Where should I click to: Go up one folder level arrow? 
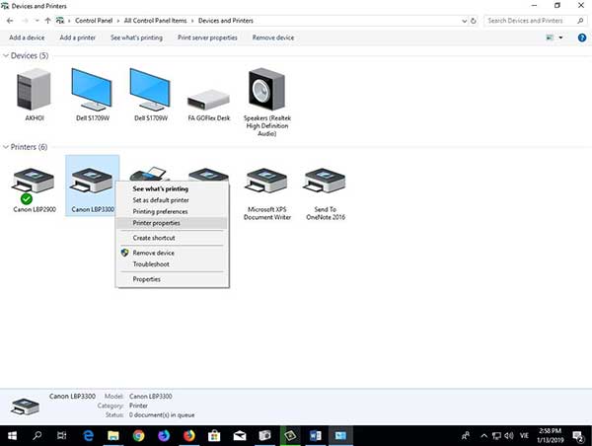pyautogui.click(x=47, y=21)
